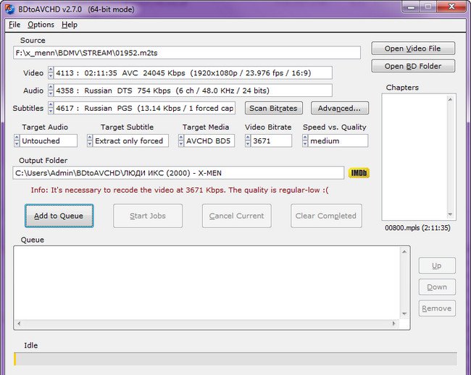
Task: Click the Queue list scroll up arrow
Action: point(404,251)
